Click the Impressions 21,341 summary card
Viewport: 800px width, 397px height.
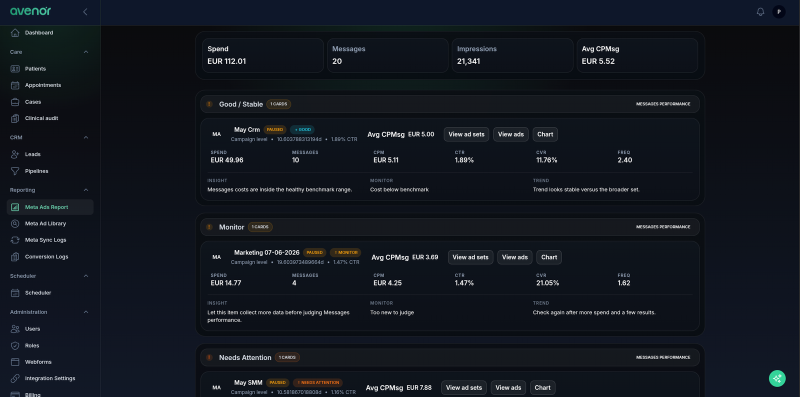(x=512, y=55)
